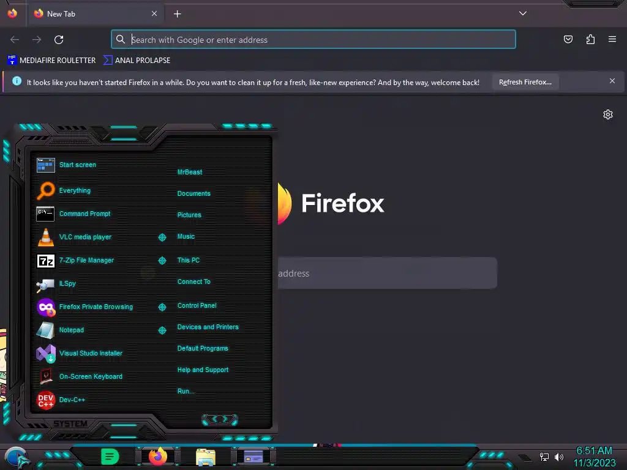
Task: Click the Firefox forward arrow
Action: pos(37,40)
